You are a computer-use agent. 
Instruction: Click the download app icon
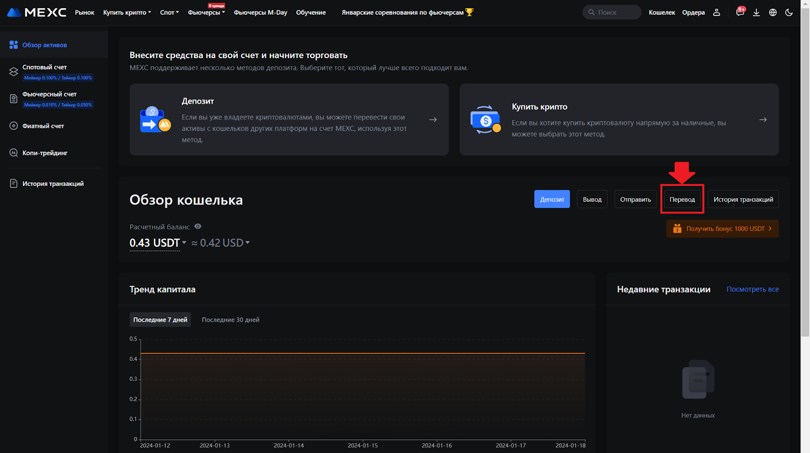click(756, 12)
